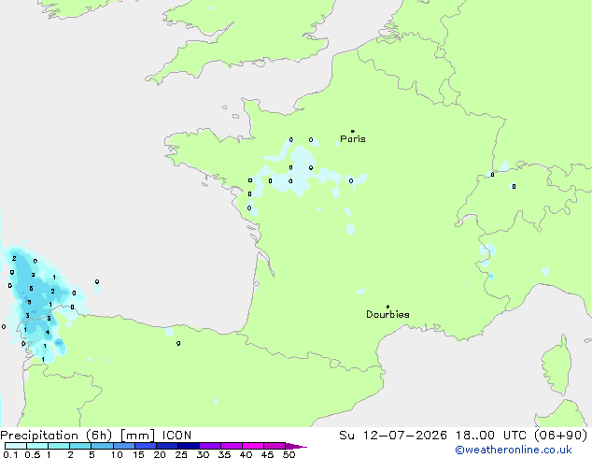Click the '20' legend scale label
Screen dimensions: 592x458
pos(160,454)
